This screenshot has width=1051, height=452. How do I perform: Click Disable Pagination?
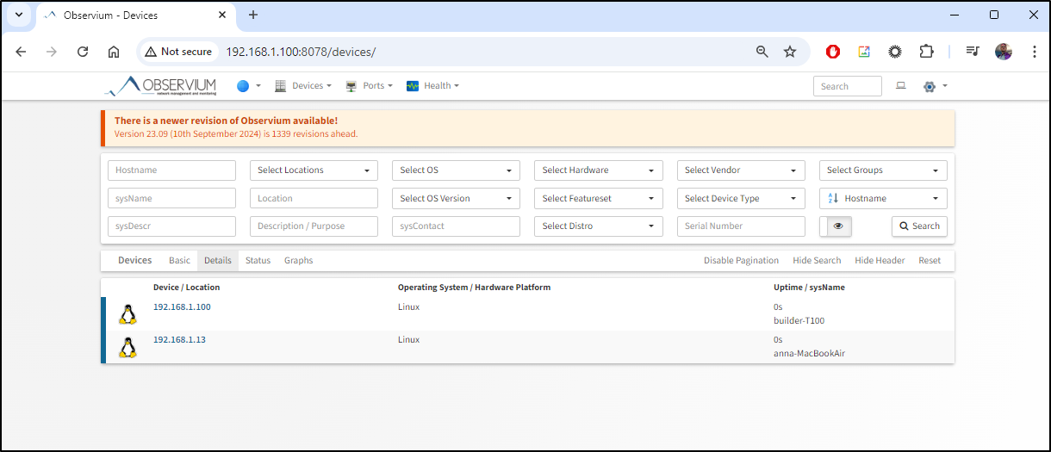coord(741,260)
